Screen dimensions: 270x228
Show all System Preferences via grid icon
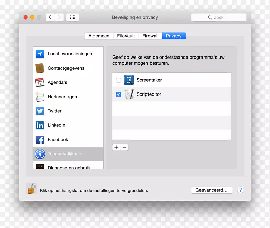[72, 17]
